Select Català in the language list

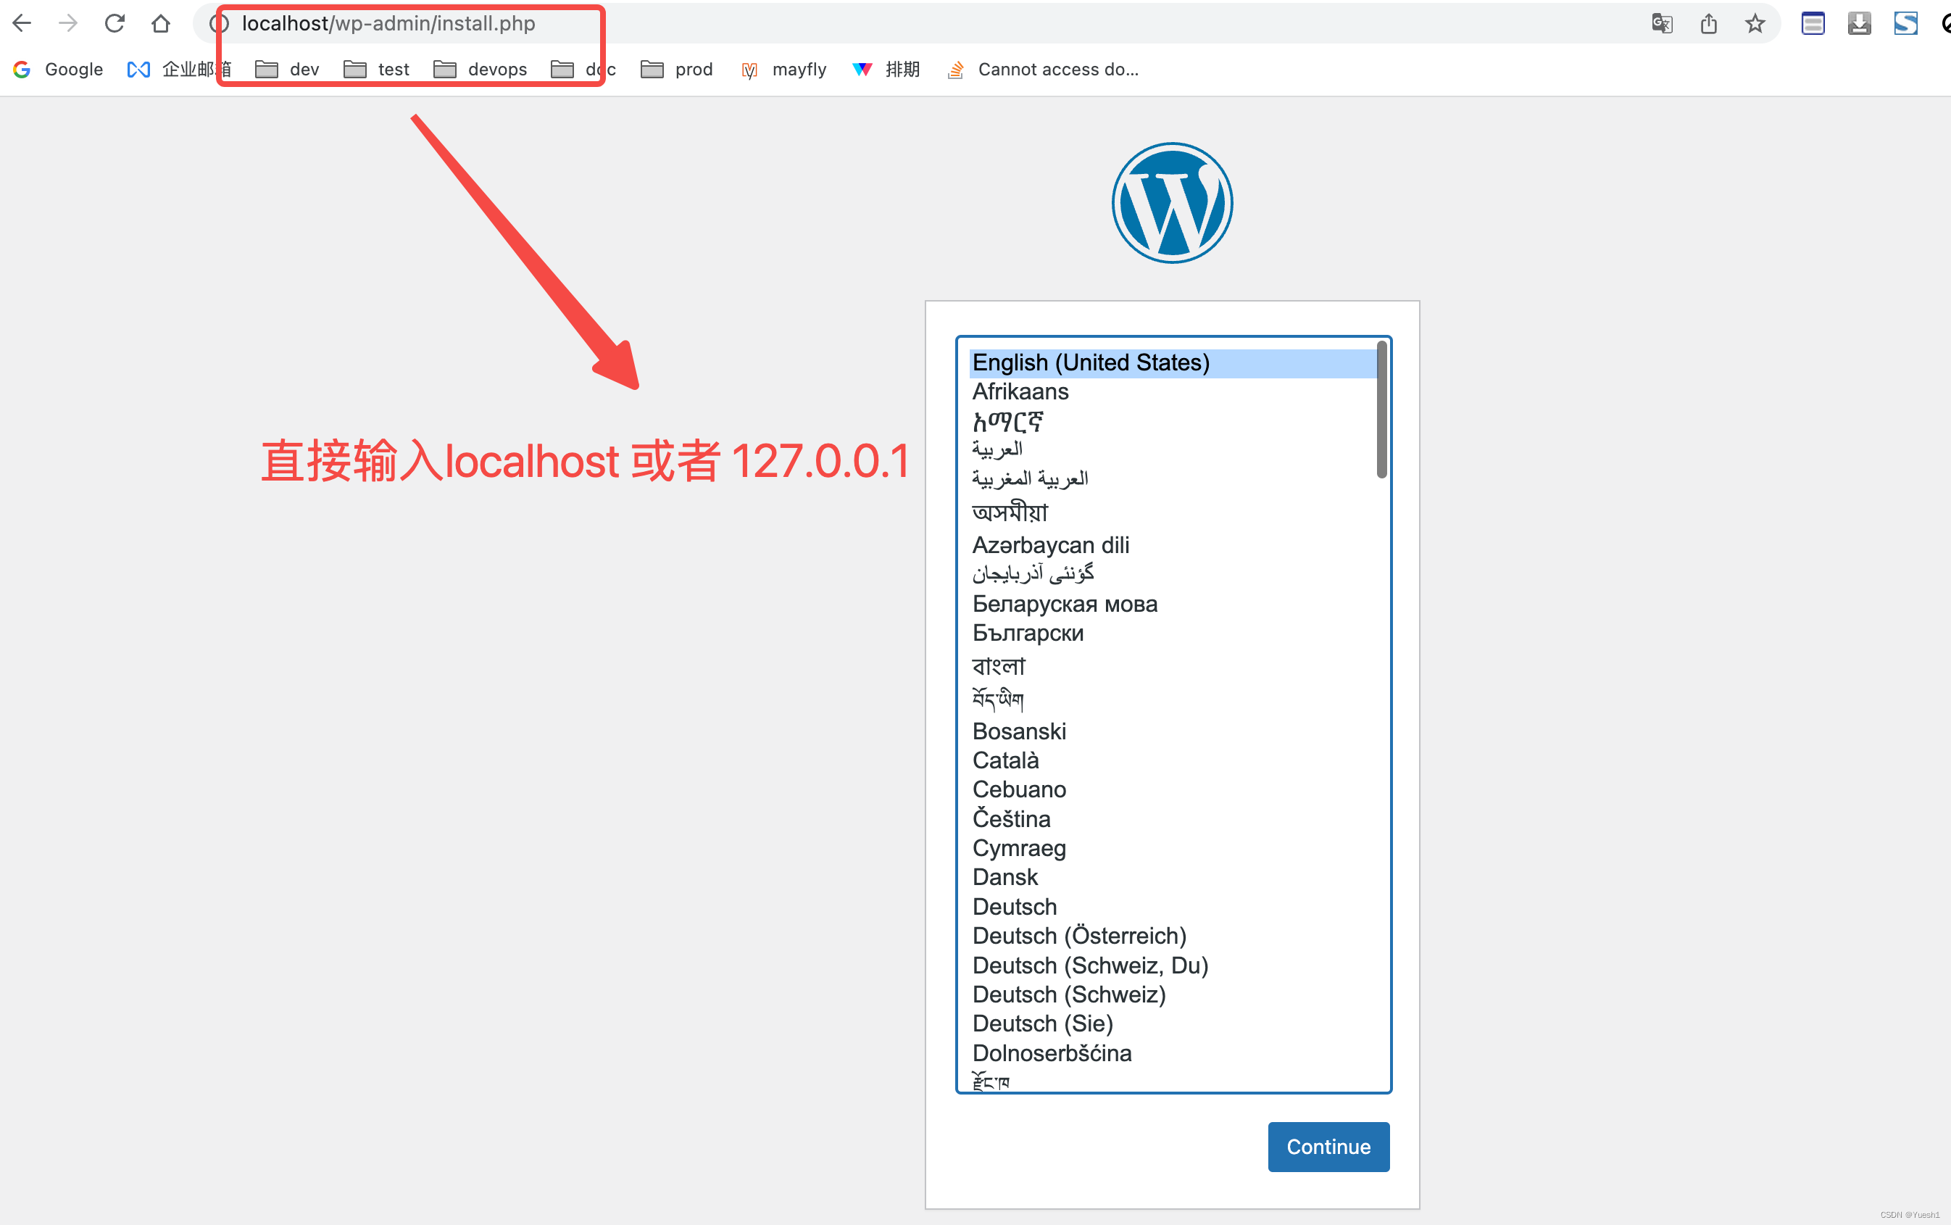click(1173, 760)
